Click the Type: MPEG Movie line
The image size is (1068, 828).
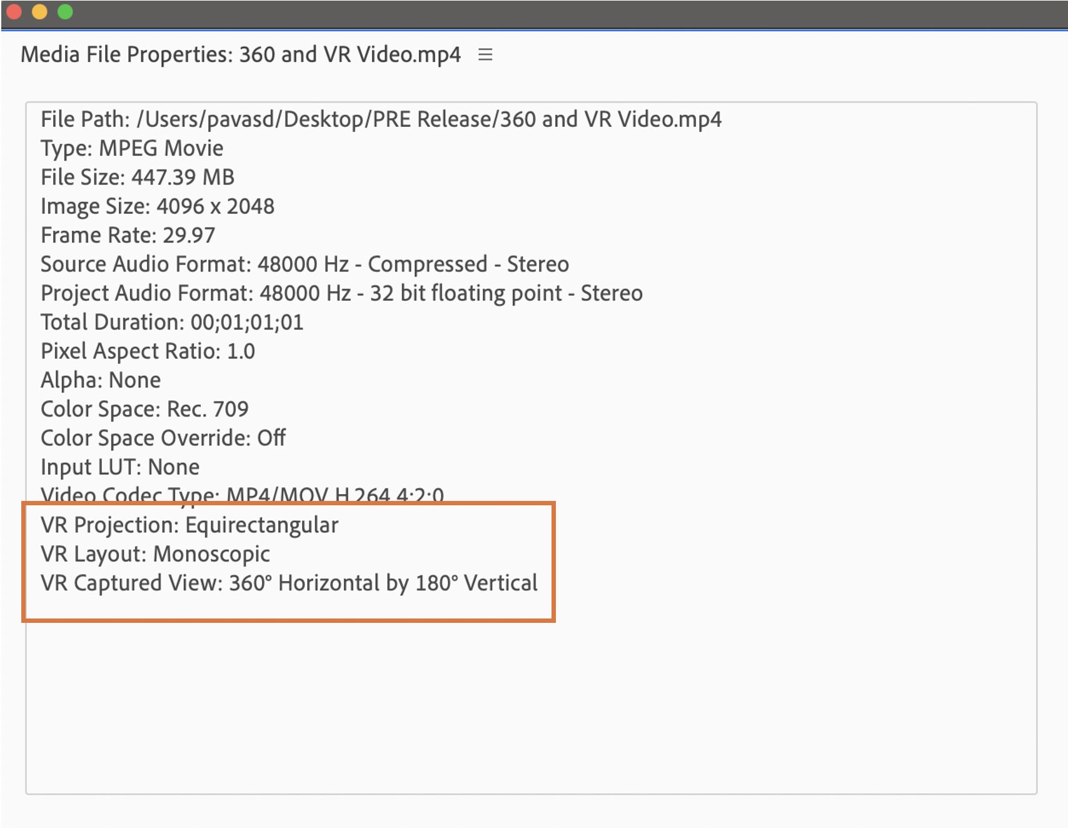click(x=132, y=148)
